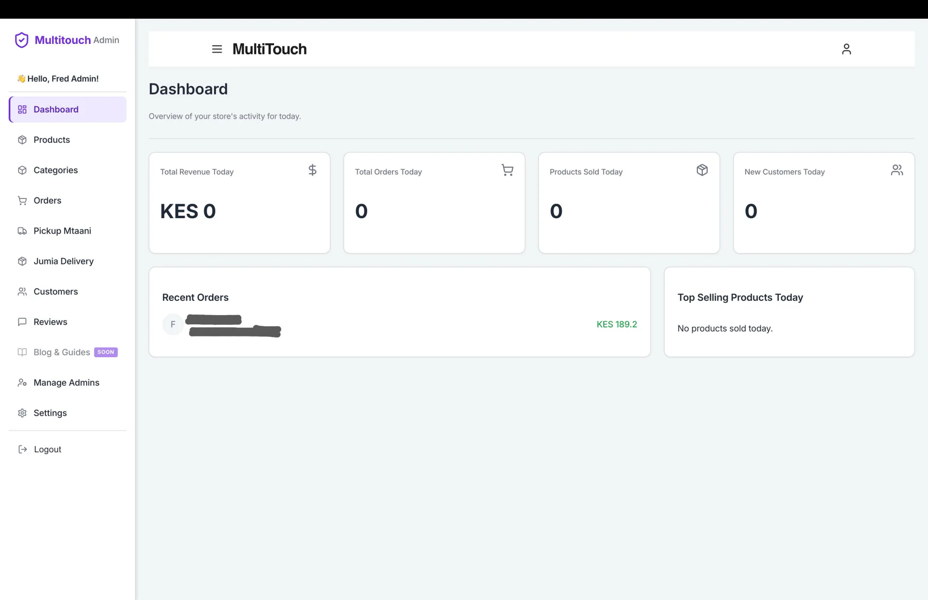Open Settings from sidebar
Screen dimensions: 928x600
coord(68,413)
